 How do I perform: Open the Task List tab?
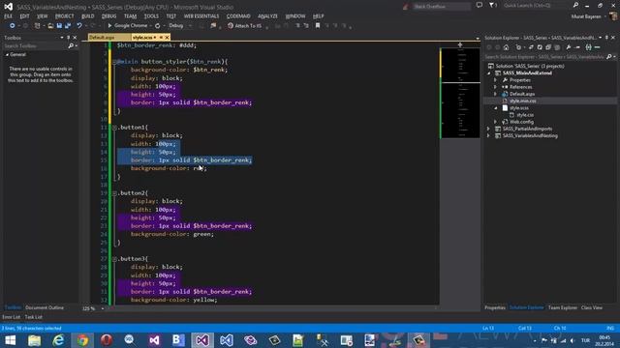point(34,317)
